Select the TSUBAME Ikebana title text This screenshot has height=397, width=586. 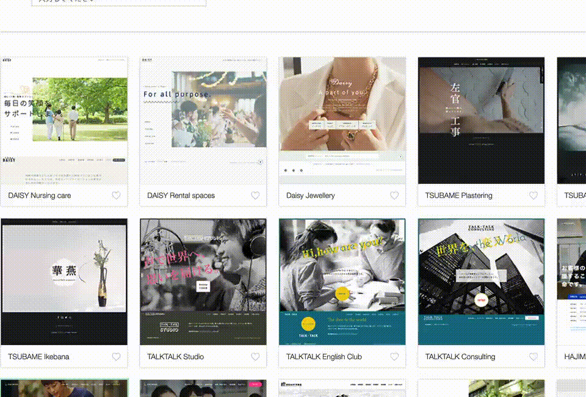pyautogui.click(x=39, y=357)
